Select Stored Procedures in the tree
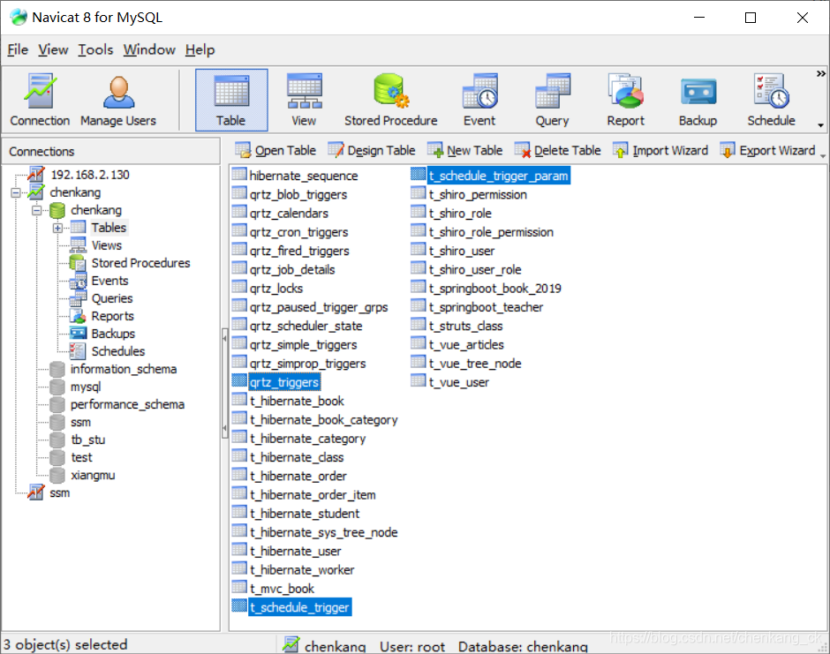This screenshot has height=654, width=830. pyautogui.click(x=140, y=263)
